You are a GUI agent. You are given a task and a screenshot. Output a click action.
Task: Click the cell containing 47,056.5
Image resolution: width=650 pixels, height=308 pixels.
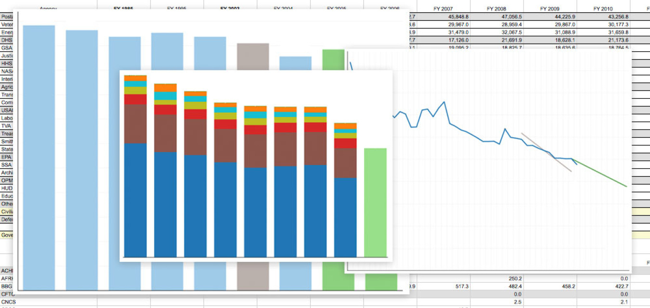[497, 16]
